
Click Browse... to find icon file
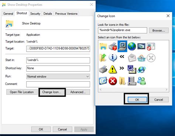click(x=159, y=30)
